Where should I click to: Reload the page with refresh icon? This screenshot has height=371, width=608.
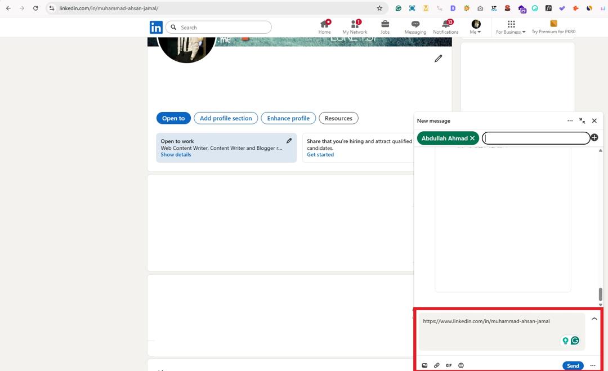[35, 8]
